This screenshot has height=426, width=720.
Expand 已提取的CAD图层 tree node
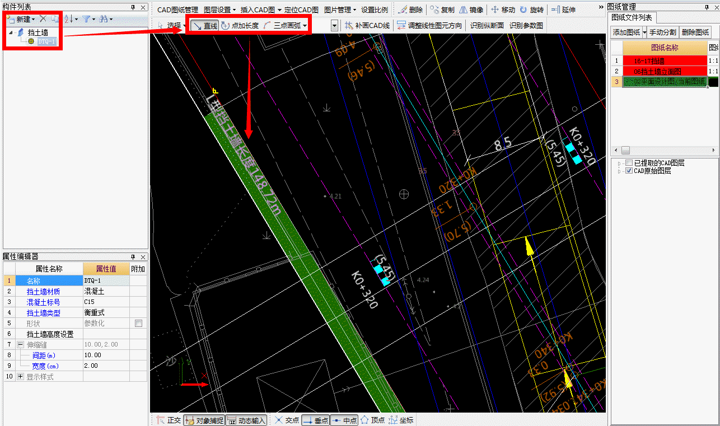pos(620,163)
